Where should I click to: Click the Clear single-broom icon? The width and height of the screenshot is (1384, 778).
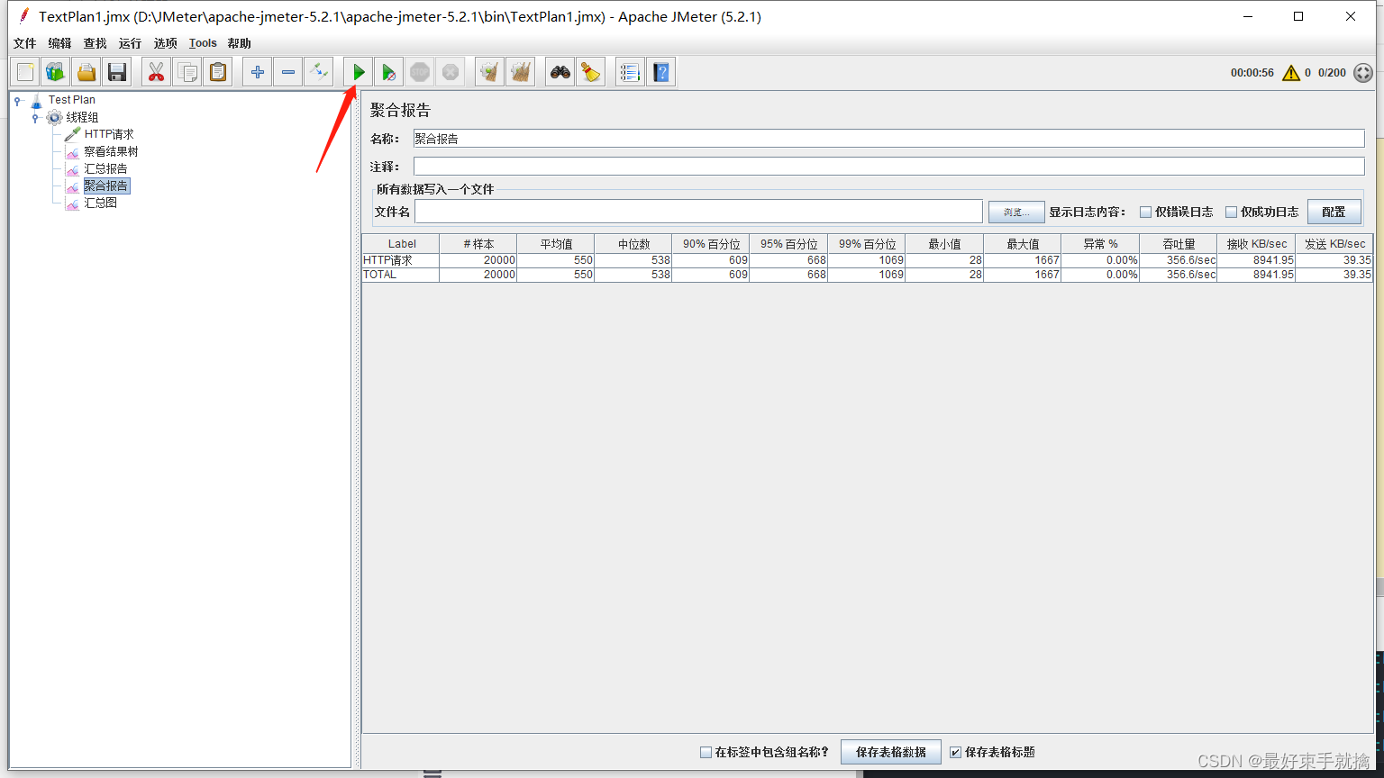[x=489, y=72]
